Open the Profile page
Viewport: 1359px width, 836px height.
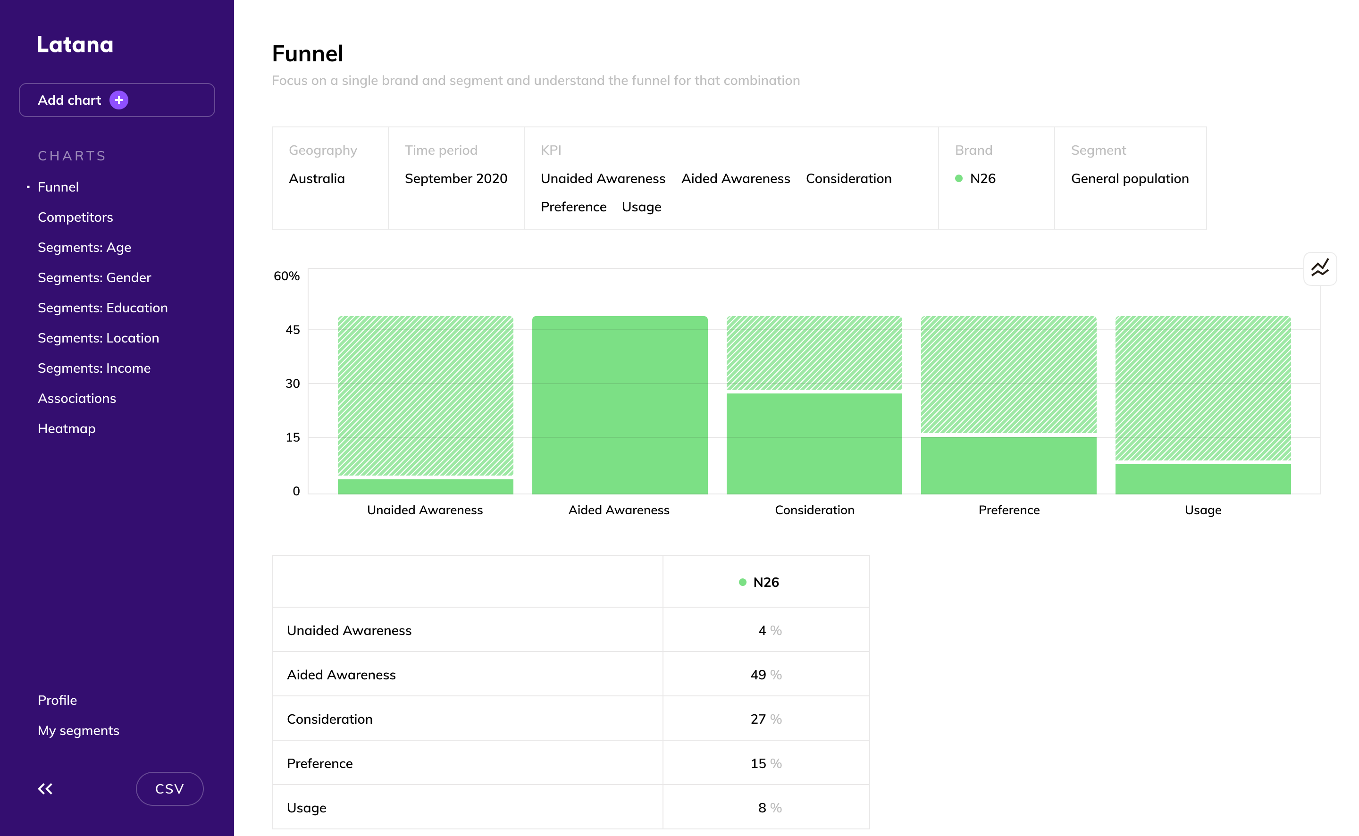[x=57, y=700]
